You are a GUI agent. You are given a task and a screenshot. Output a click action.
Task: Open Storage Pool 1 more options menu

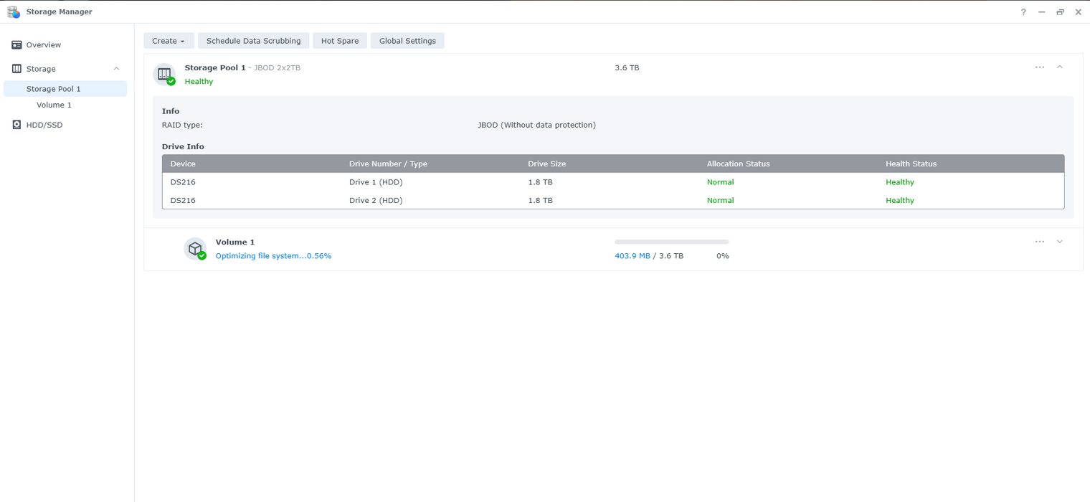click(x=1040, y=67)
